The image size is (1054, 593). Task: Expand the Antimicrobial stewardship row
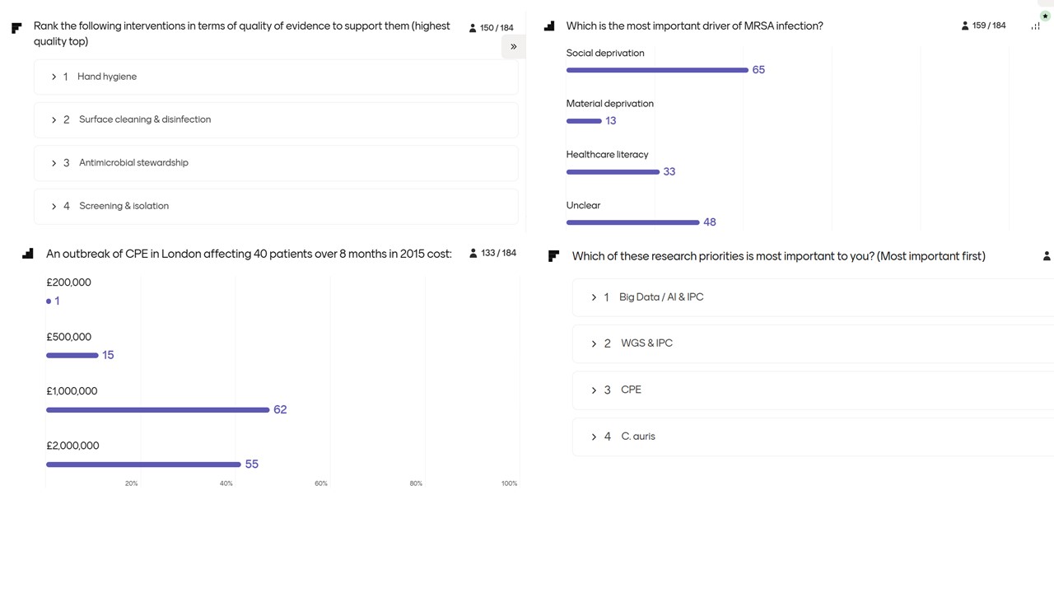click(x=54, y=163)
